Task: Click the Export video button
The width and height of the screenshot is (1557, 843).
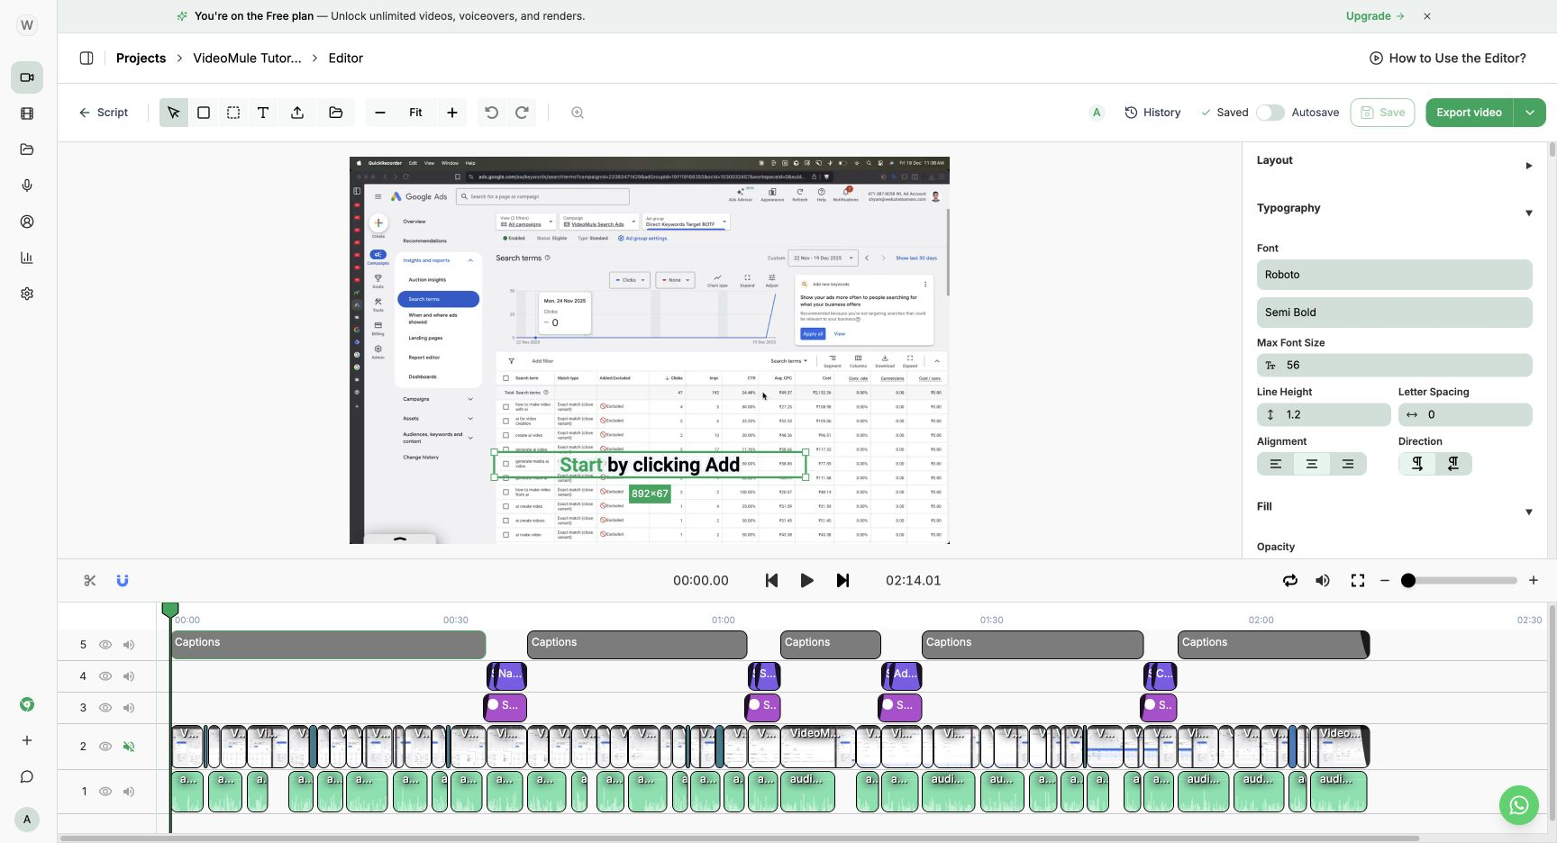Action: pyautogui.click(x=1469, y=113)
